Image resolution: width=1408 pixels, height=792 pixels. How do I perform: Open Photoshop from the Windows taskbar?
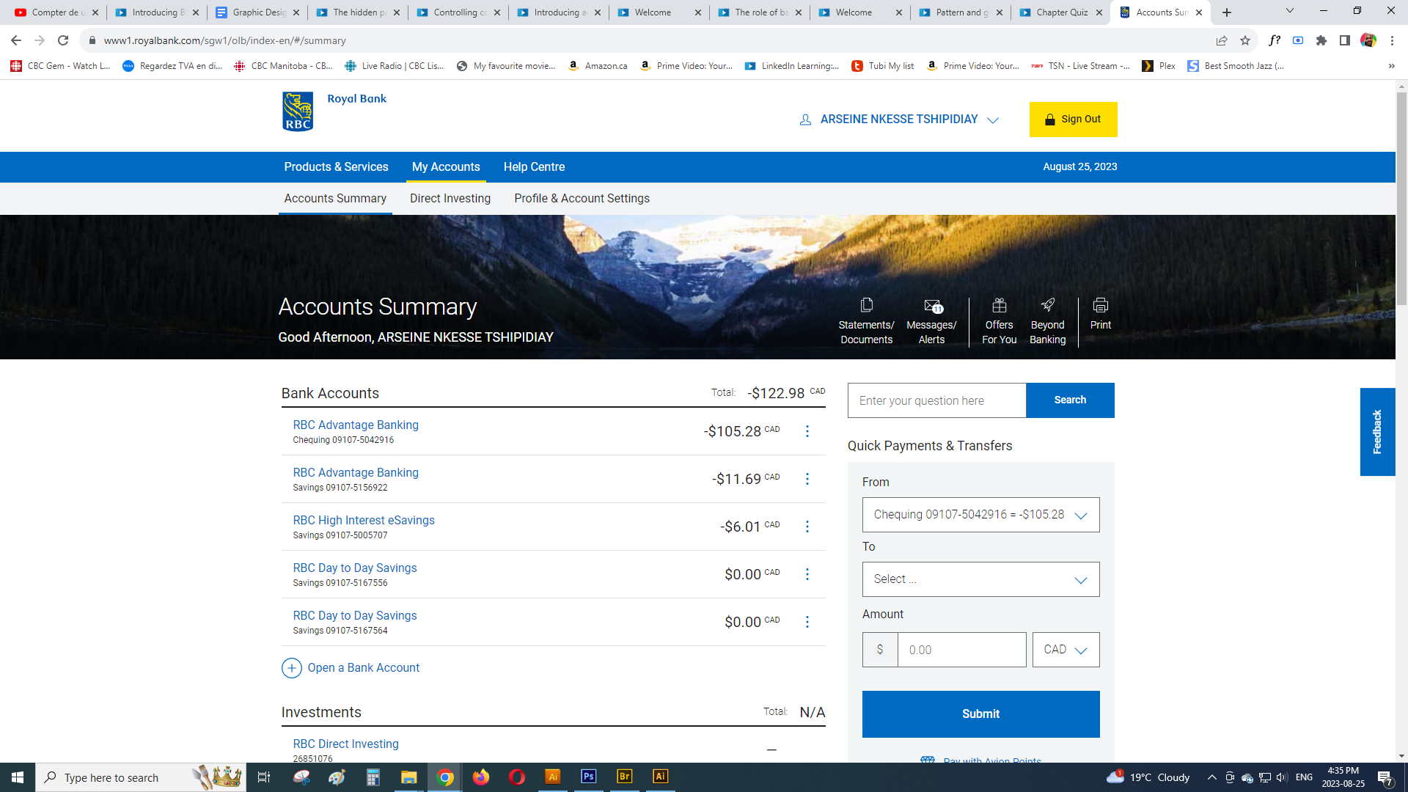tap(589, 777)
